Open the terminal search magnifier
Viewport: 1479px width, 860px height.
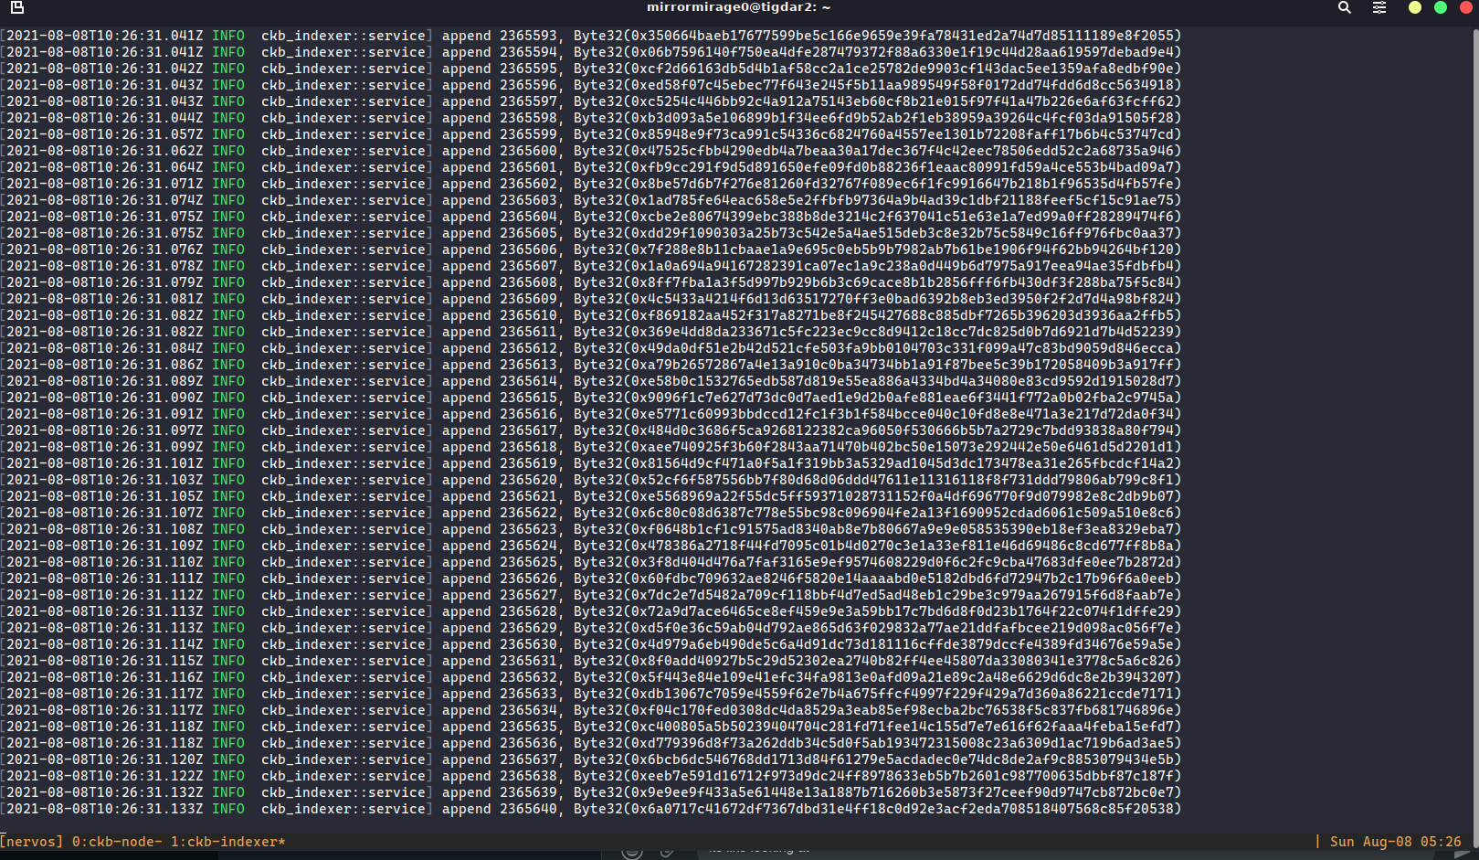click(x=1344, y=7)
